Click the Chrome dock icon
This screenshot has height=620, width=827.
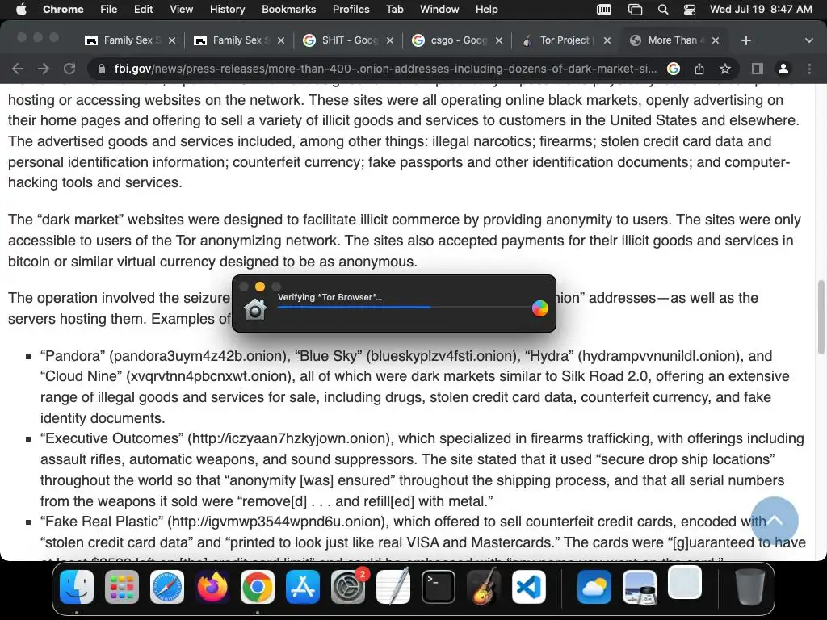pos(258,587)
